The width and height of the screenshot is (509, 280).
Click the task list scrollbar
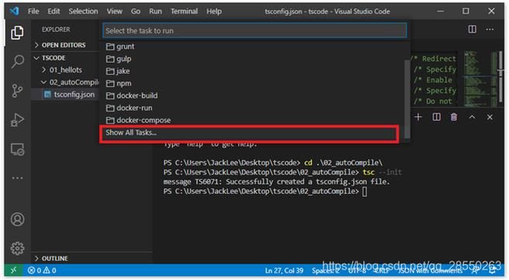(407, 99)
